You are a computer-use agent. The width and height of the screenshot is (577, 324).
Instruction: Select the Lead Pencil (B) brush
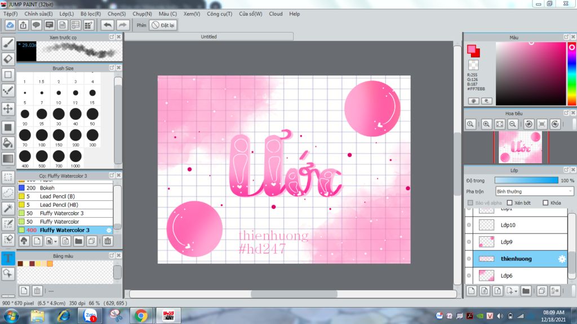coord(65,196)
